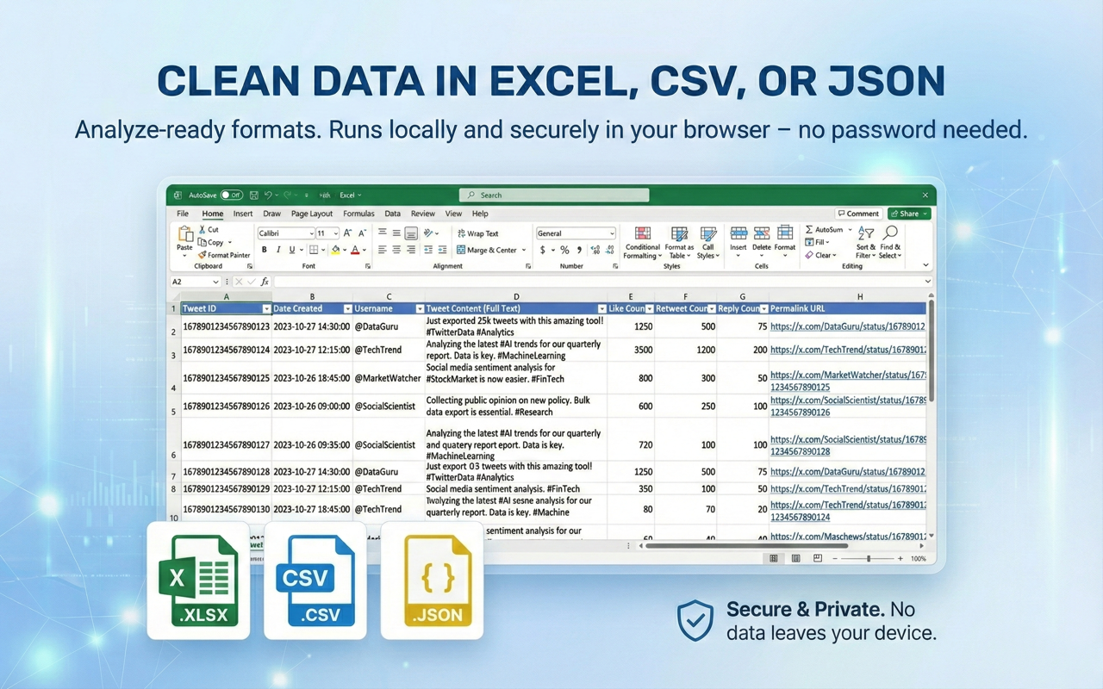Switch to the Formulas tab

click(358, 214)
